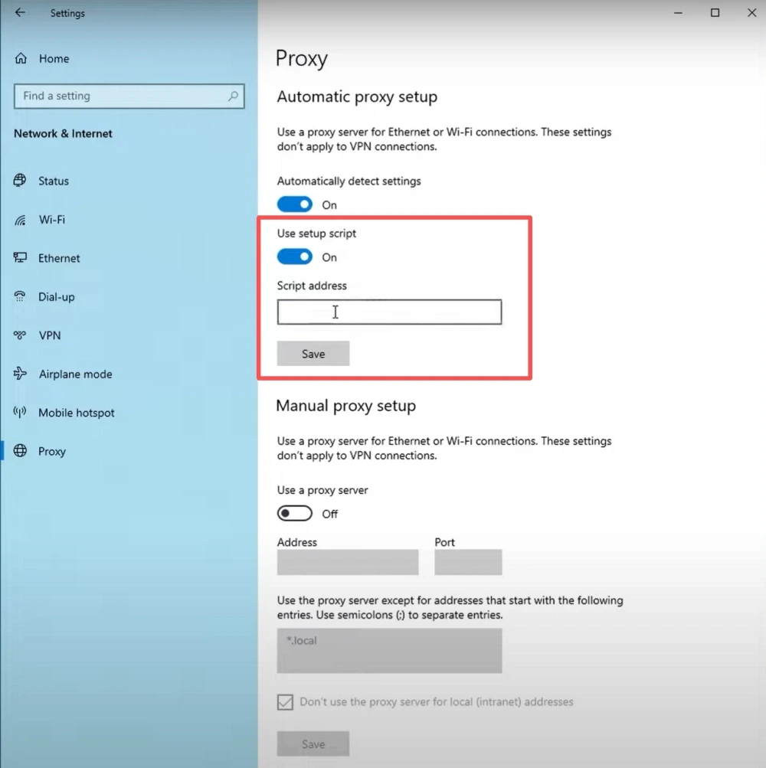Click the Find a setting search box
This screenshot has width=766, height=768.
[x=129, y=96]
